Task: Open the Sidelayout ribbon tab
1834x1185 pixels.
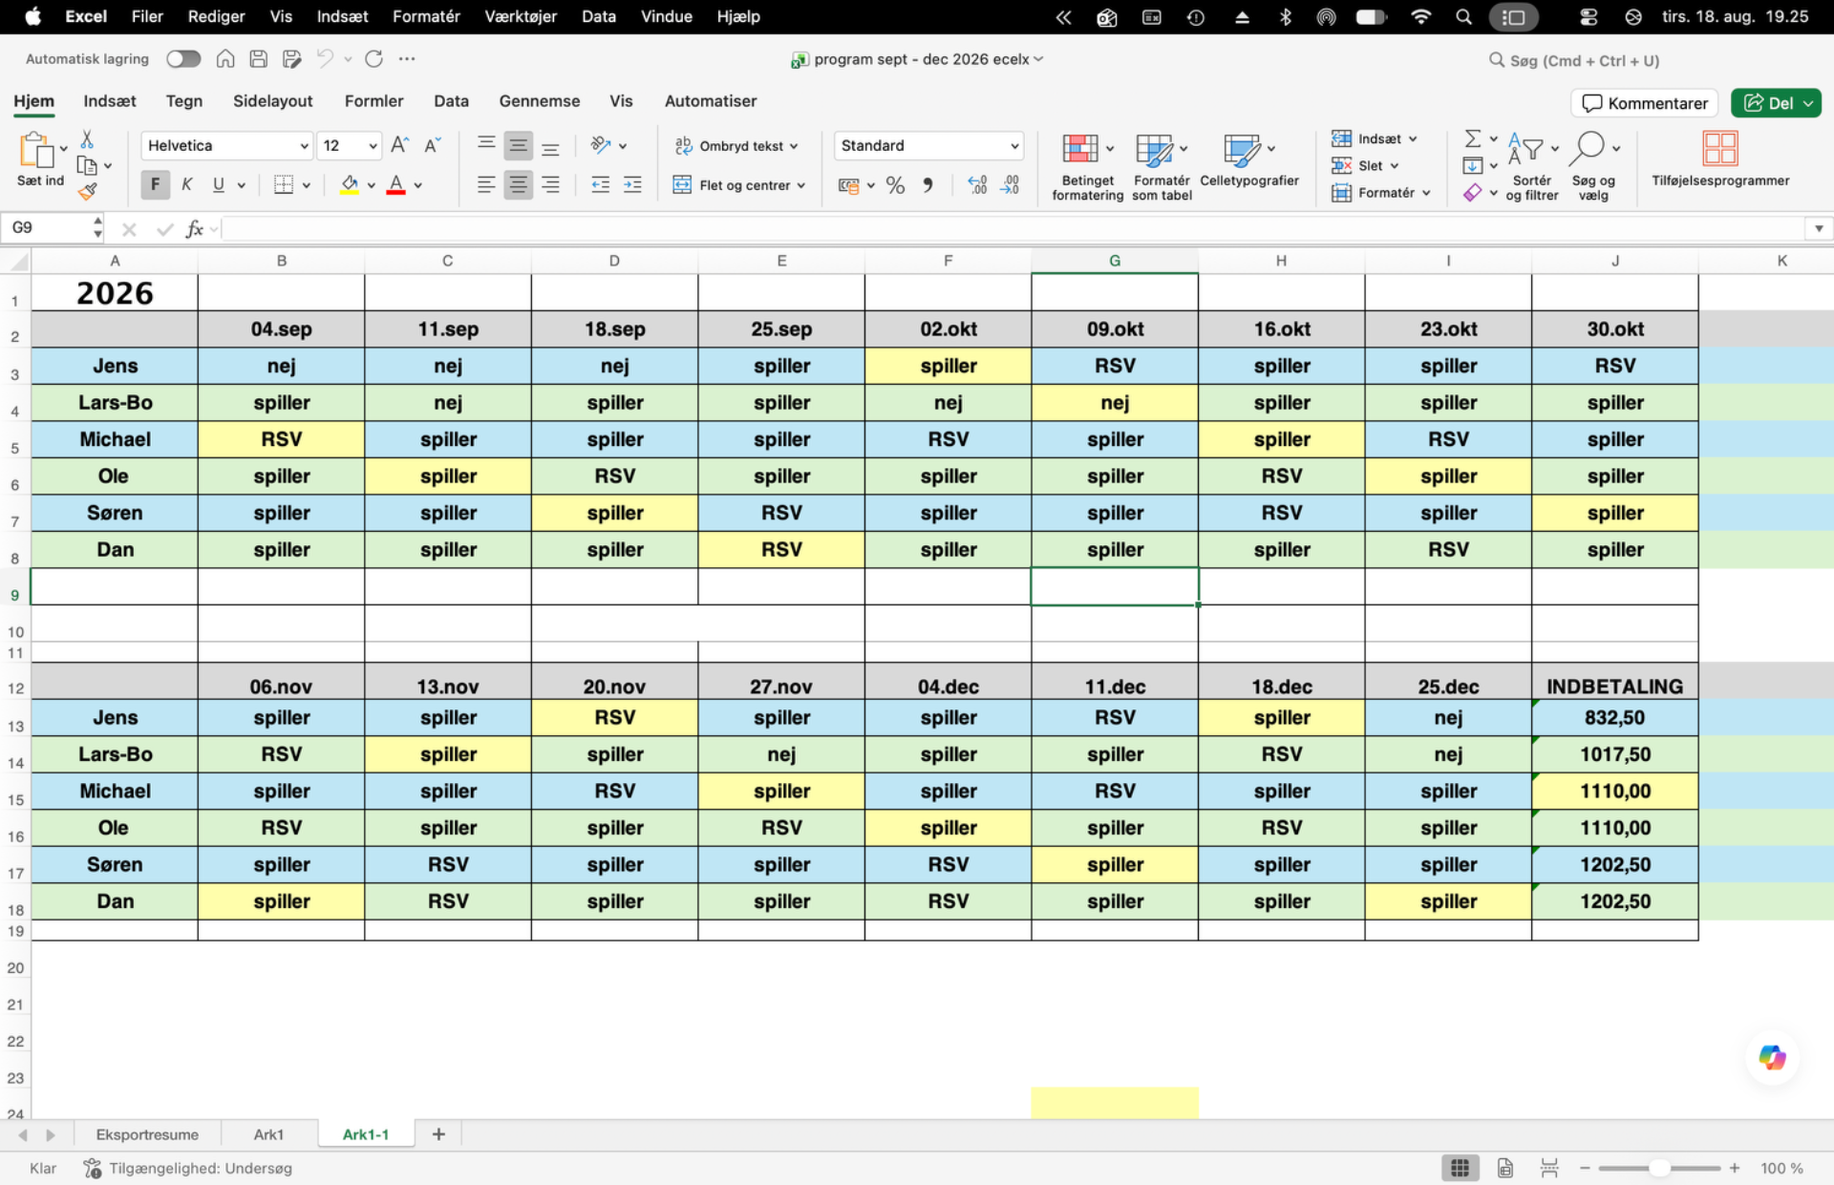Action: (272, 101)
